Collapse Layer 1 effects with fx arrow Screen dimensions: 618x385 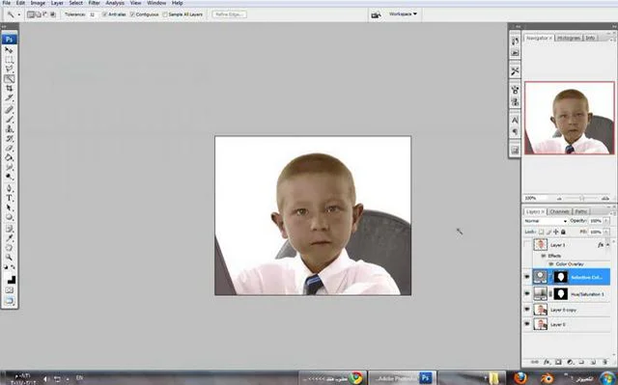pyautogui.click(x=607, y=245)
